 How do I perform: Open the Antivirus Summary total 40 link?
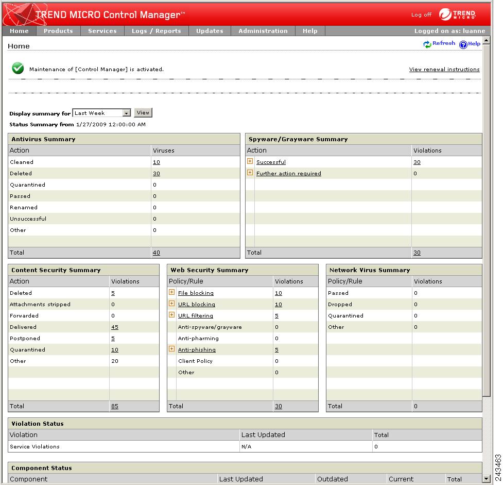(x=157, y=253)
